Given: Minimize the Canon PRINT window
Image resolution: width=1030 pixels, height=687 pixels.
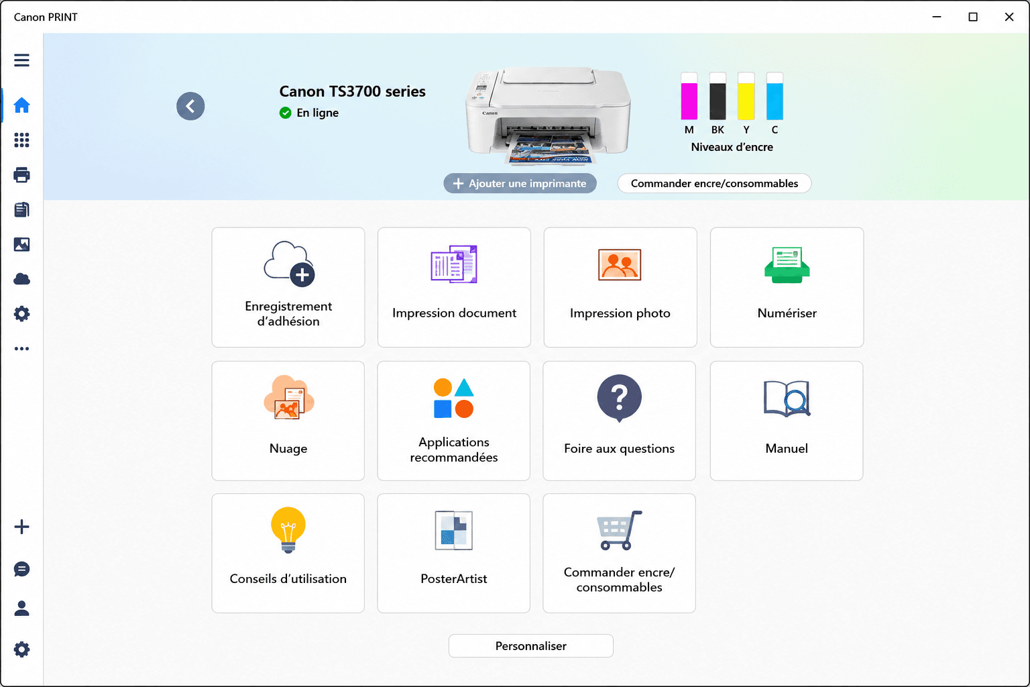Looking at the screenshot, I should click(x=937, y=17).
